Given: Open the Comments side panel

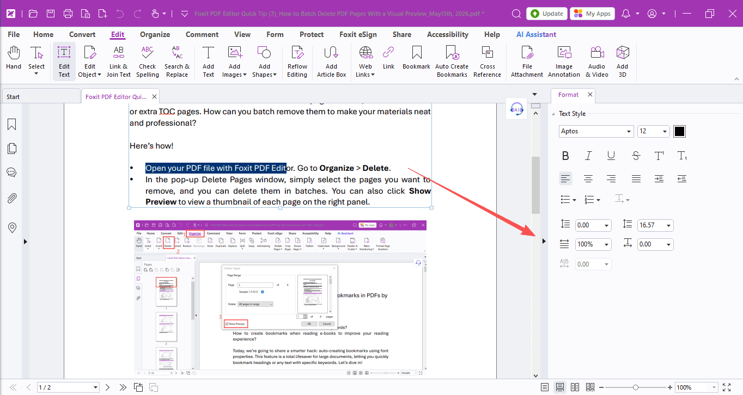Looking at the screenshot, I should point(11,172).
